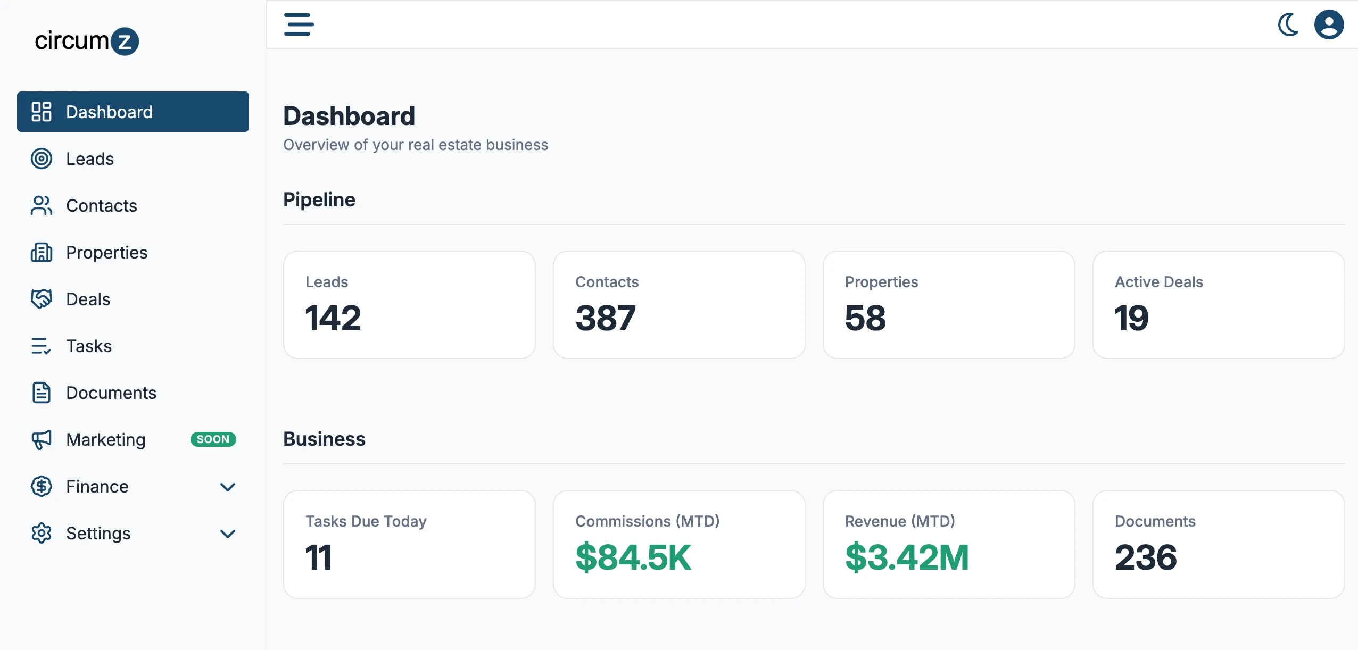Open the Tasks Due Today card
The width and height of the screenshot is (1358, 650).
409,544
